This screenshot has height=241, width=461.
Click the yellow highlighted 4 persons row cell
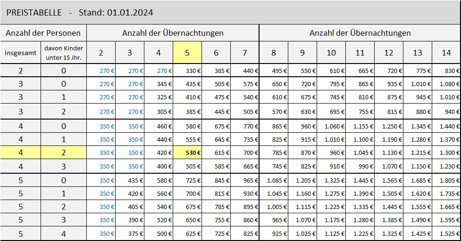pyautogui.click(x=20, y=153)
